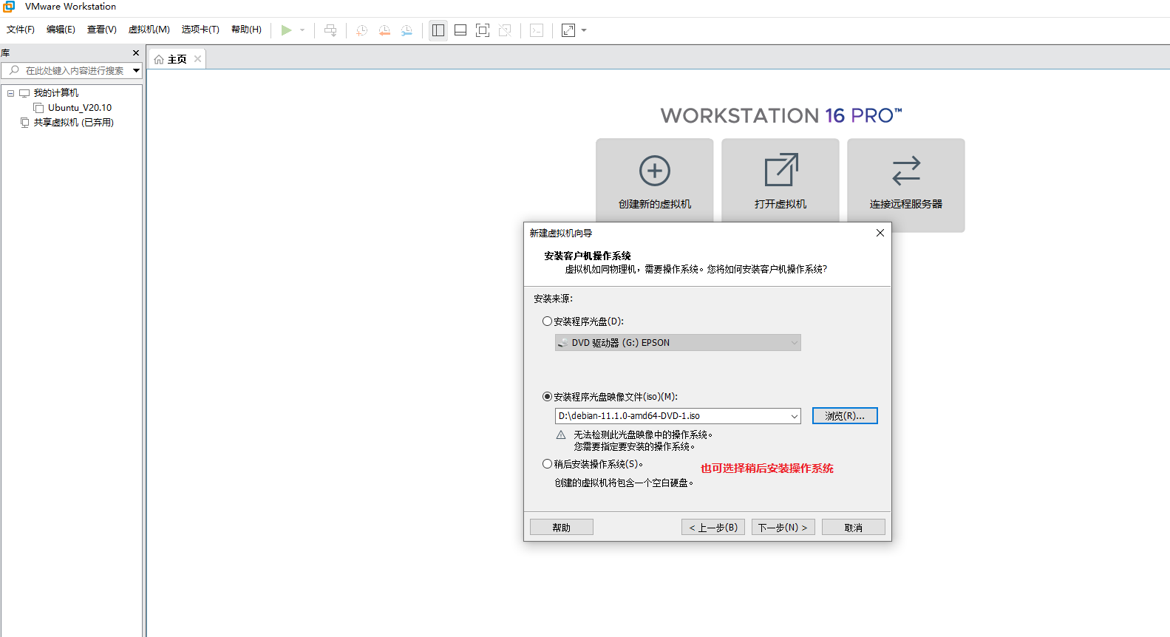Click the full screen mode icon
The width and height of the screenshot is (1170, 637).
point(483,30)
